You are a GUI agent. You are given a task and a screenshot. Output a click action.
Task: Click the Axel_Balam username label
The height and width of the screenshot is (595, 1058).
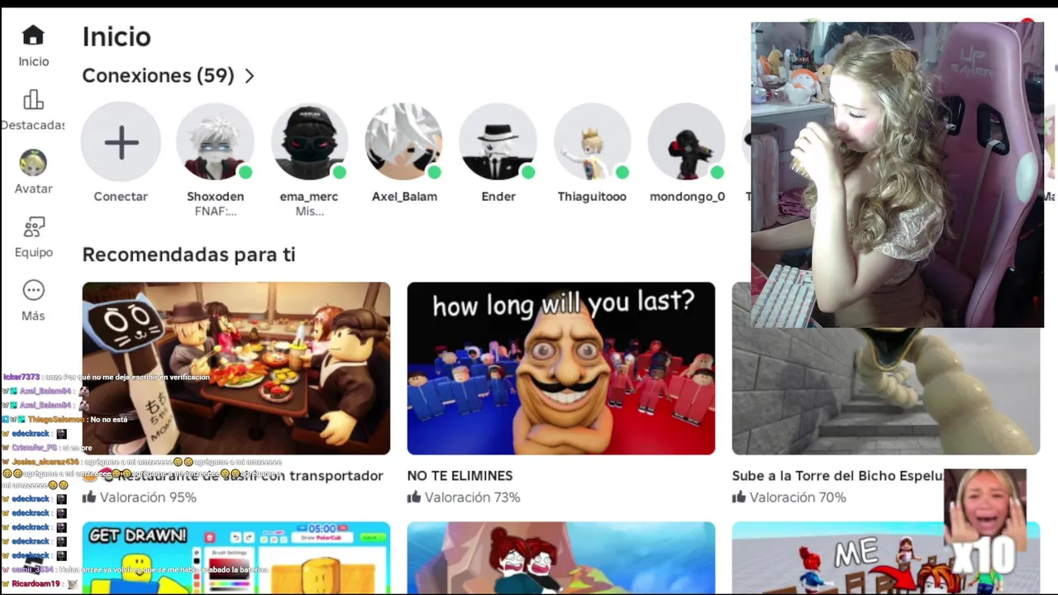(x=404, y=197)
